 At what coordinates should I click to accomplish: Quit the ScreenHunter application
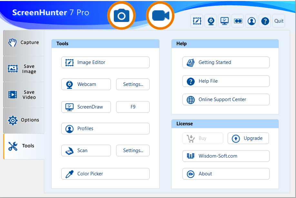(279, 21)
